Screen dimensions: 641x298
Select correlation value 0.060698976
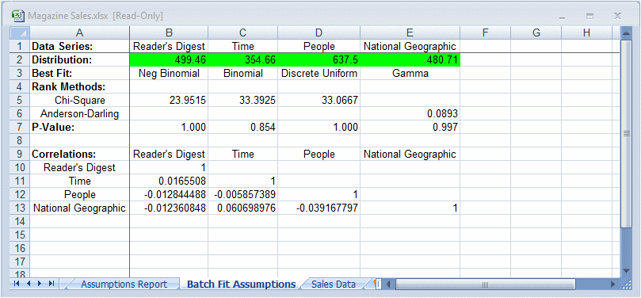pos(242,208)
